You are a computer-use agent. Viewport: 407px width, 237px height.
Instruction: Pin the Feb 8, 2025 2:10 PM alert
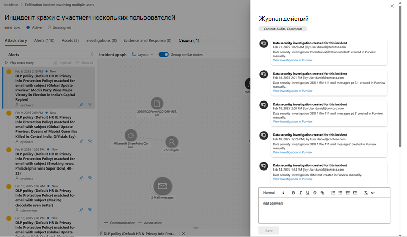[81, 105]
